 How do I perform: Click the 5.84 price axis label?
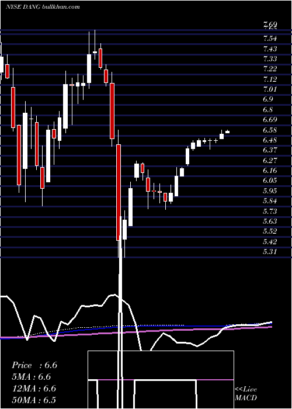click(270, 201)
